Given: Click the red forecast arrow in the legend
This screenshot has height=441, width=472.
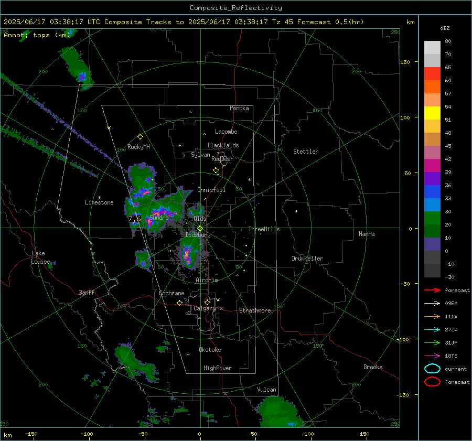Looking at the screenshot, I should [x=432, y=290].
